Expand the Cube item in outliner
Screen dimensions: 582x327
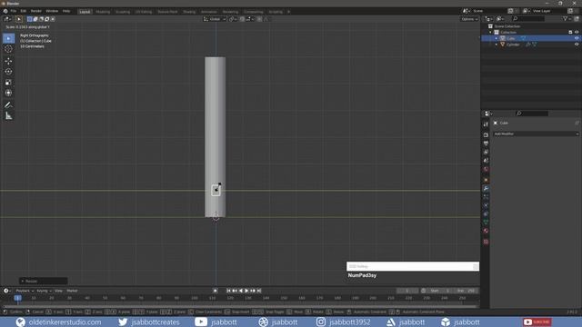497,38
